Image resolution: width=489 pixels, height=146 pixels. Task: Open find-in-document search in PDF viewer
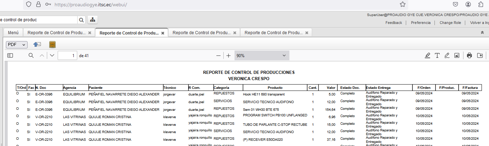coord(31,55)
